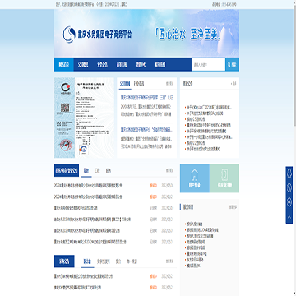
Task: Click the magnifier search button
Action: click(233, 65)
